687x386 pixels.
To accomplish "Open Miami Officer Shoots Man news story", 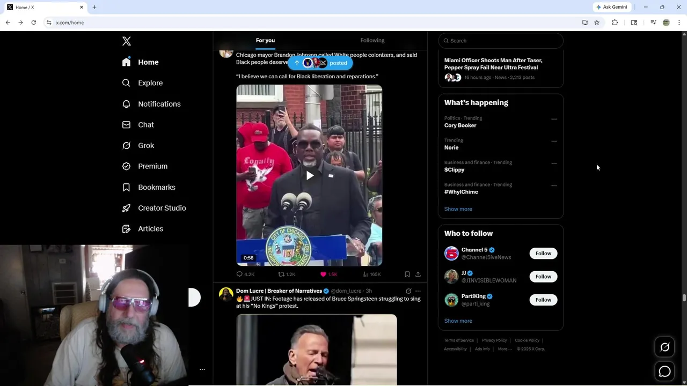I will 493,64.
